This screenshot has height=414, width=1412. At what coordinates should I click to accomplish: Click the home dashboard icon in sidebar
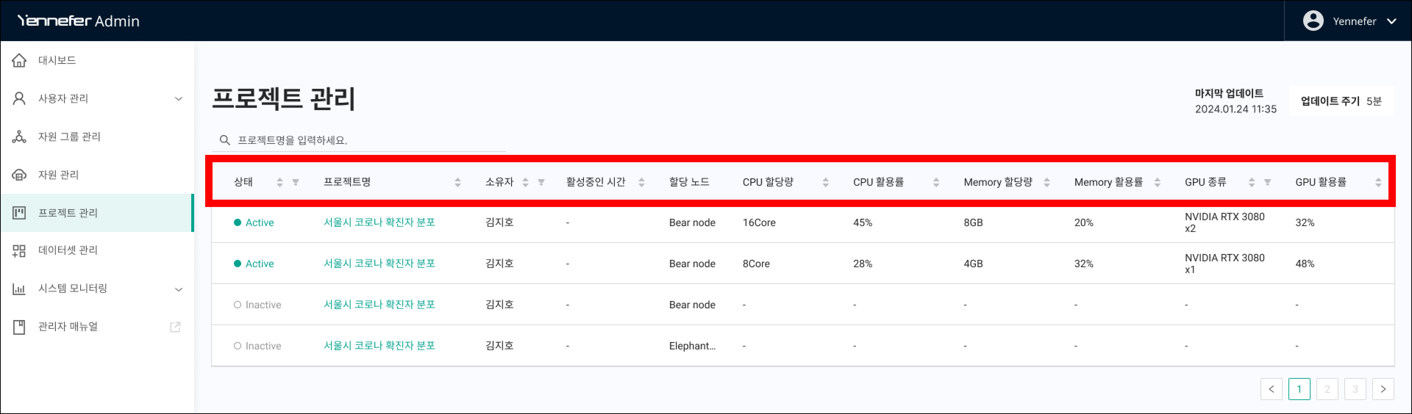(19, 60)
